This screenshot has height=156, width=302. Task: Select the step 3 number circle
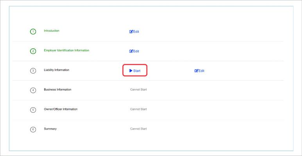33,71
